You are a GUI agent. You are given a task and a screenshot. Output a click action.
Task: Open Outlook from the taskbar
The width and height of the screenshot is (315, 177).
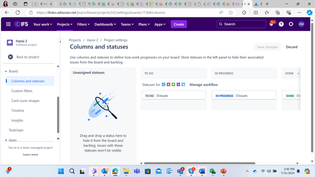[x=105, y=171]
